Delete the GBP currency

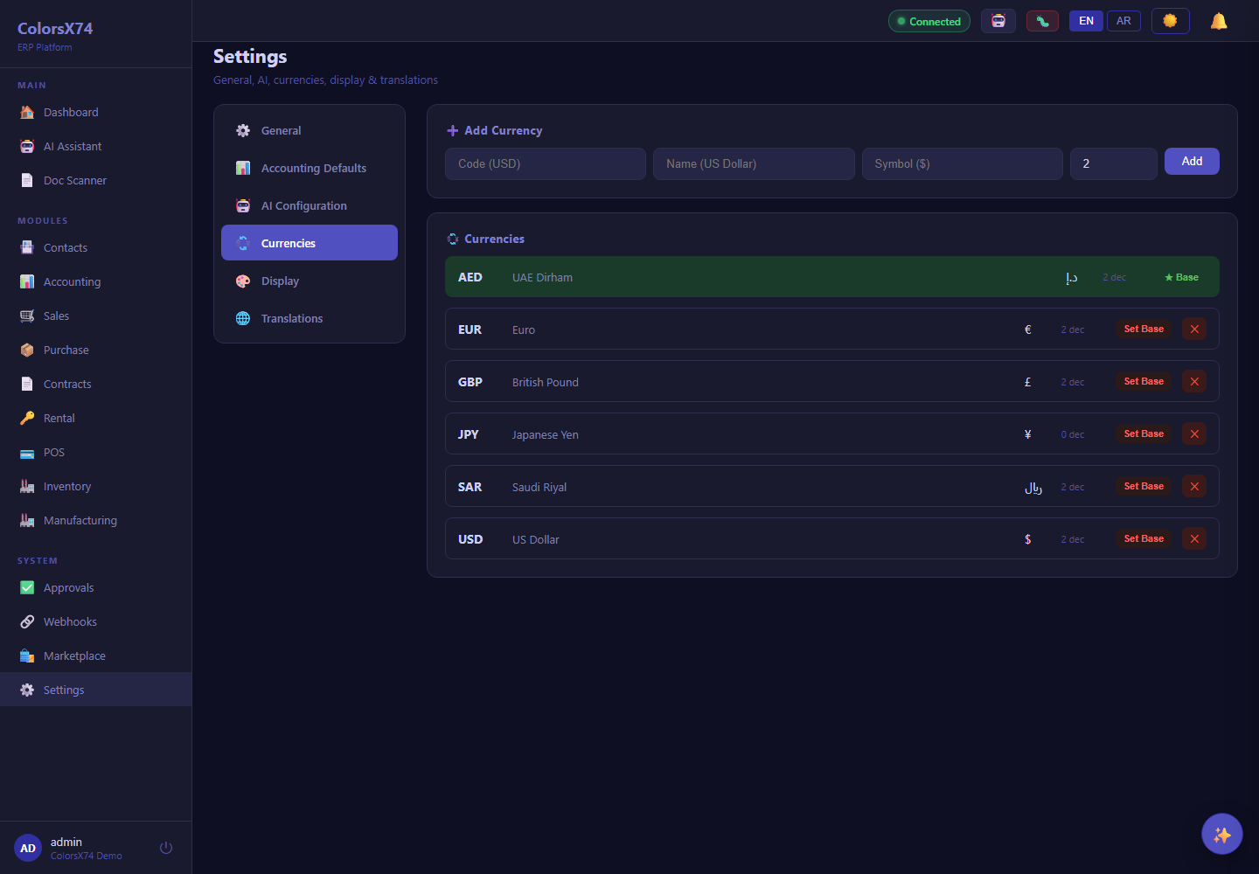pyautogui.click(x=1194, y=382)
